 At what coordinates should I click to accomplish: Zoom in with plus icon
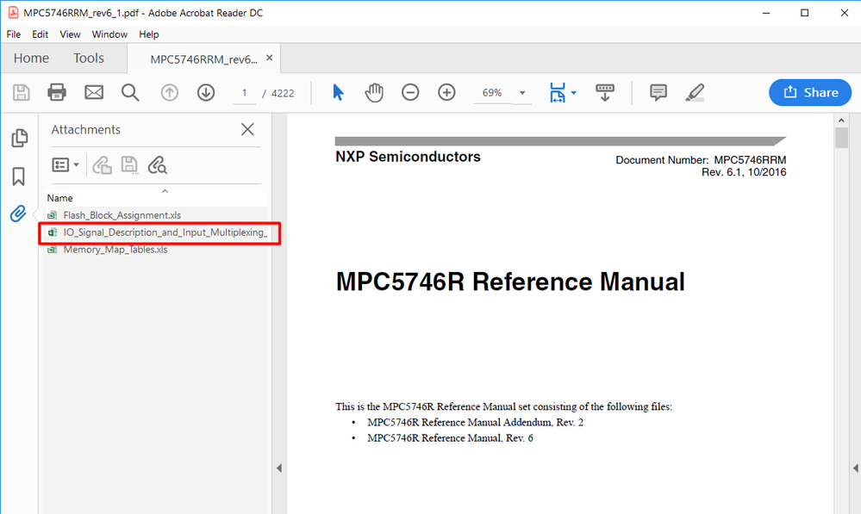446,92
